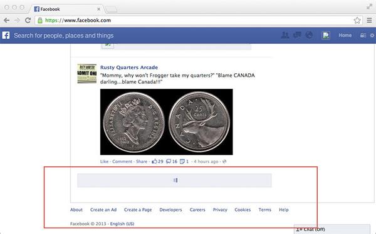The width and height of the screenshot is (376, 234).
Task: Open Careers footer link
Action: [x=197, y=210]
